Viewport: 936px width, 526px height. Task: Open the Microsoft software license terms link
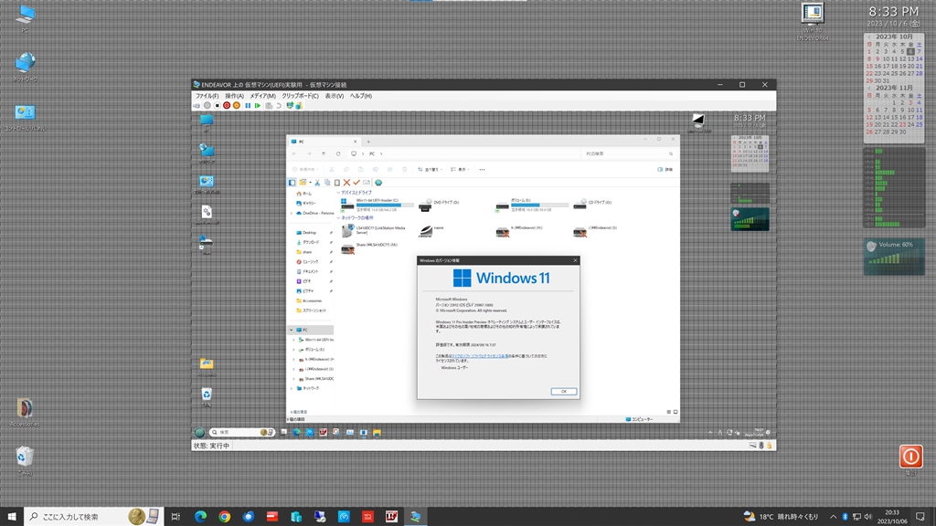pyautogui.click(x=481, y=356)
